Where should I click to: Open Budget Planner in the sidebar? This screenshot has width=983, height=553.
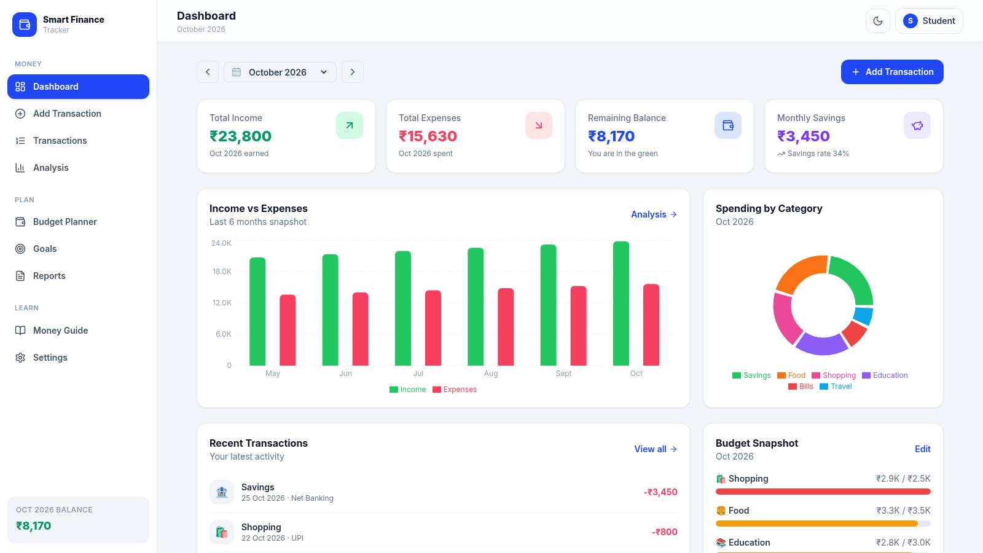click(x=78, y=222)
